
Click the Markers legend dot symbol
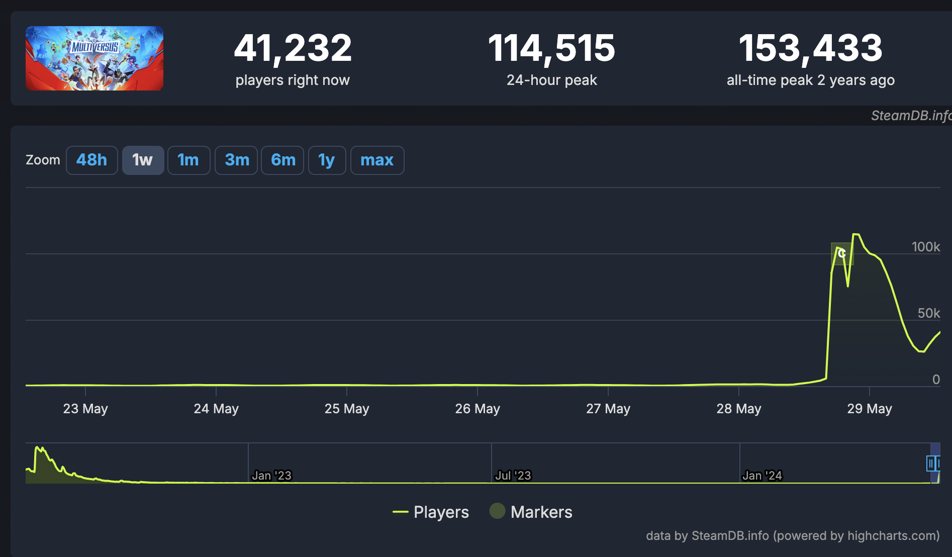pyautogui.click(x=497, y=512)
